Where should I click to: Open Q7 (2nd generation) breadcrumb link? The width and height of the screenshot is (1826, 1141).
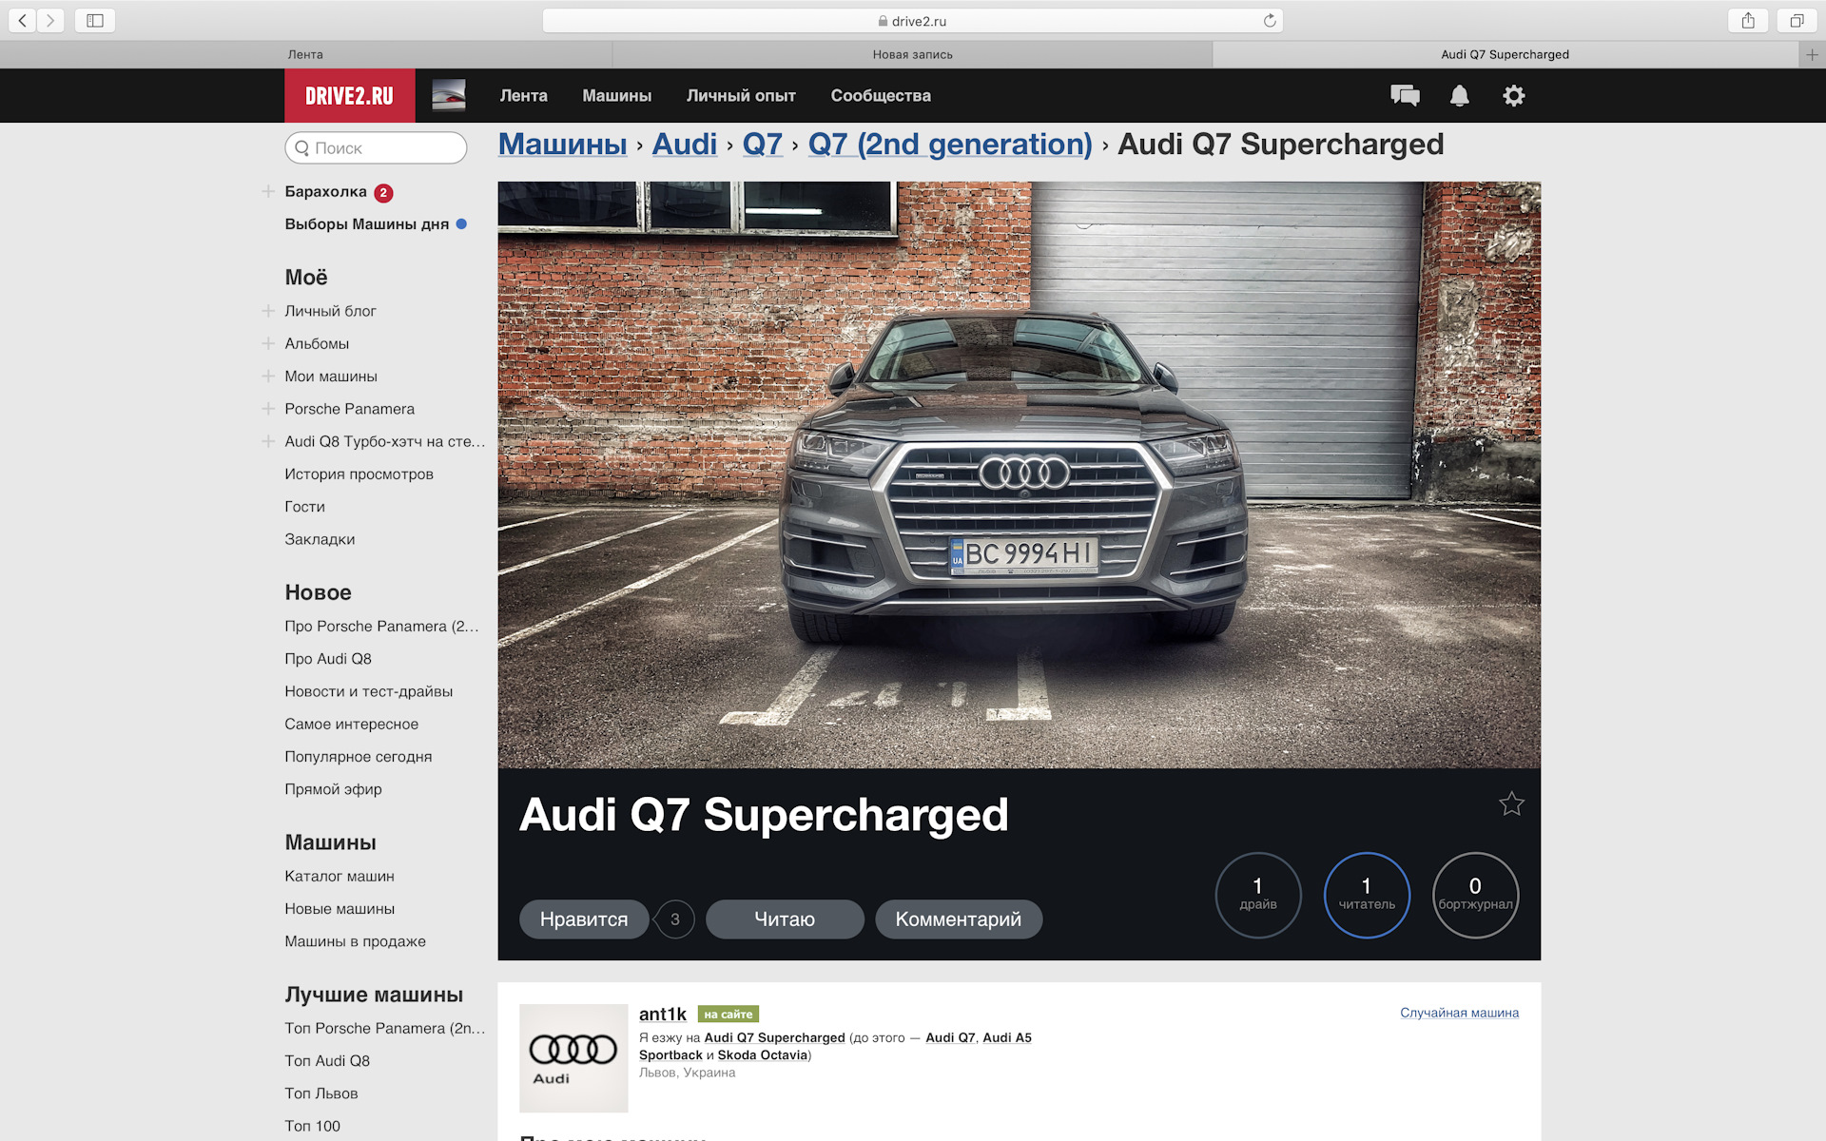(x=949, y=145)
